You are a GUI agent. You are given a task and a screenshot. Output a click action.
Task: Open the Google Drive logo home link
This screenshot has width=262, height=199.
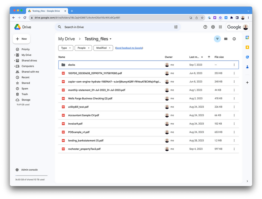click(23, 27)
